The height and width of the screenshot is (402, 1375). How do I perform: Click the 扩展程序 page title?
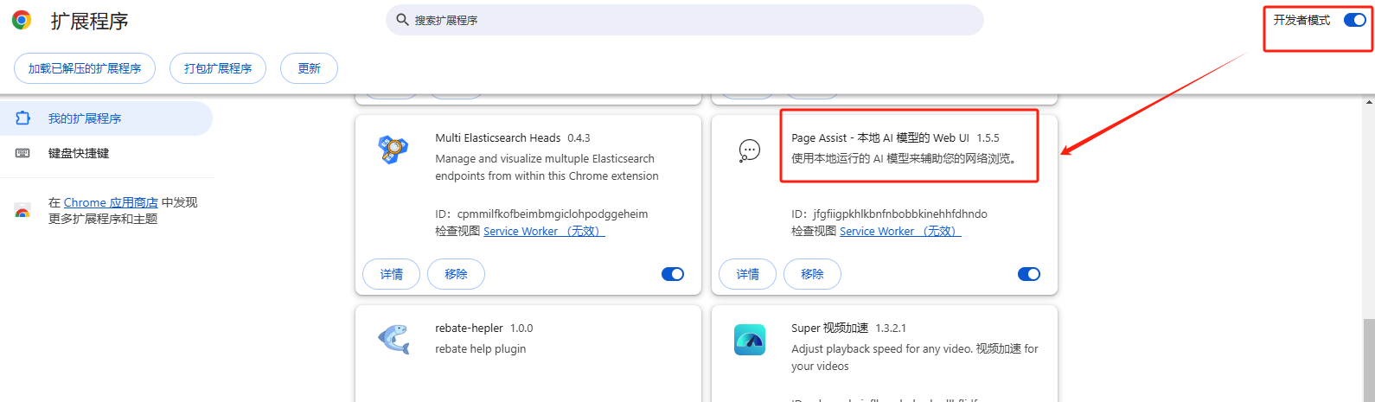[89, 21]
